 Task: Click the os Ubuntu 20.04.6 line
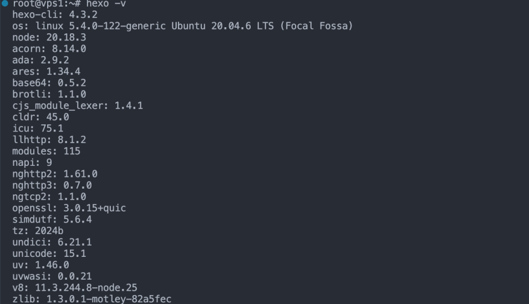tap(182, 26)
